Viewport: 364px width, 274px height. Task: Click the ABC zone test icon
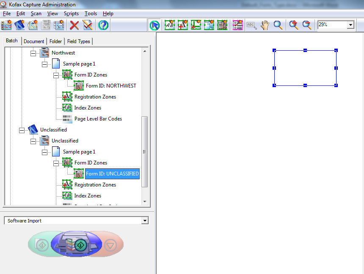click(x=251, y=25)
